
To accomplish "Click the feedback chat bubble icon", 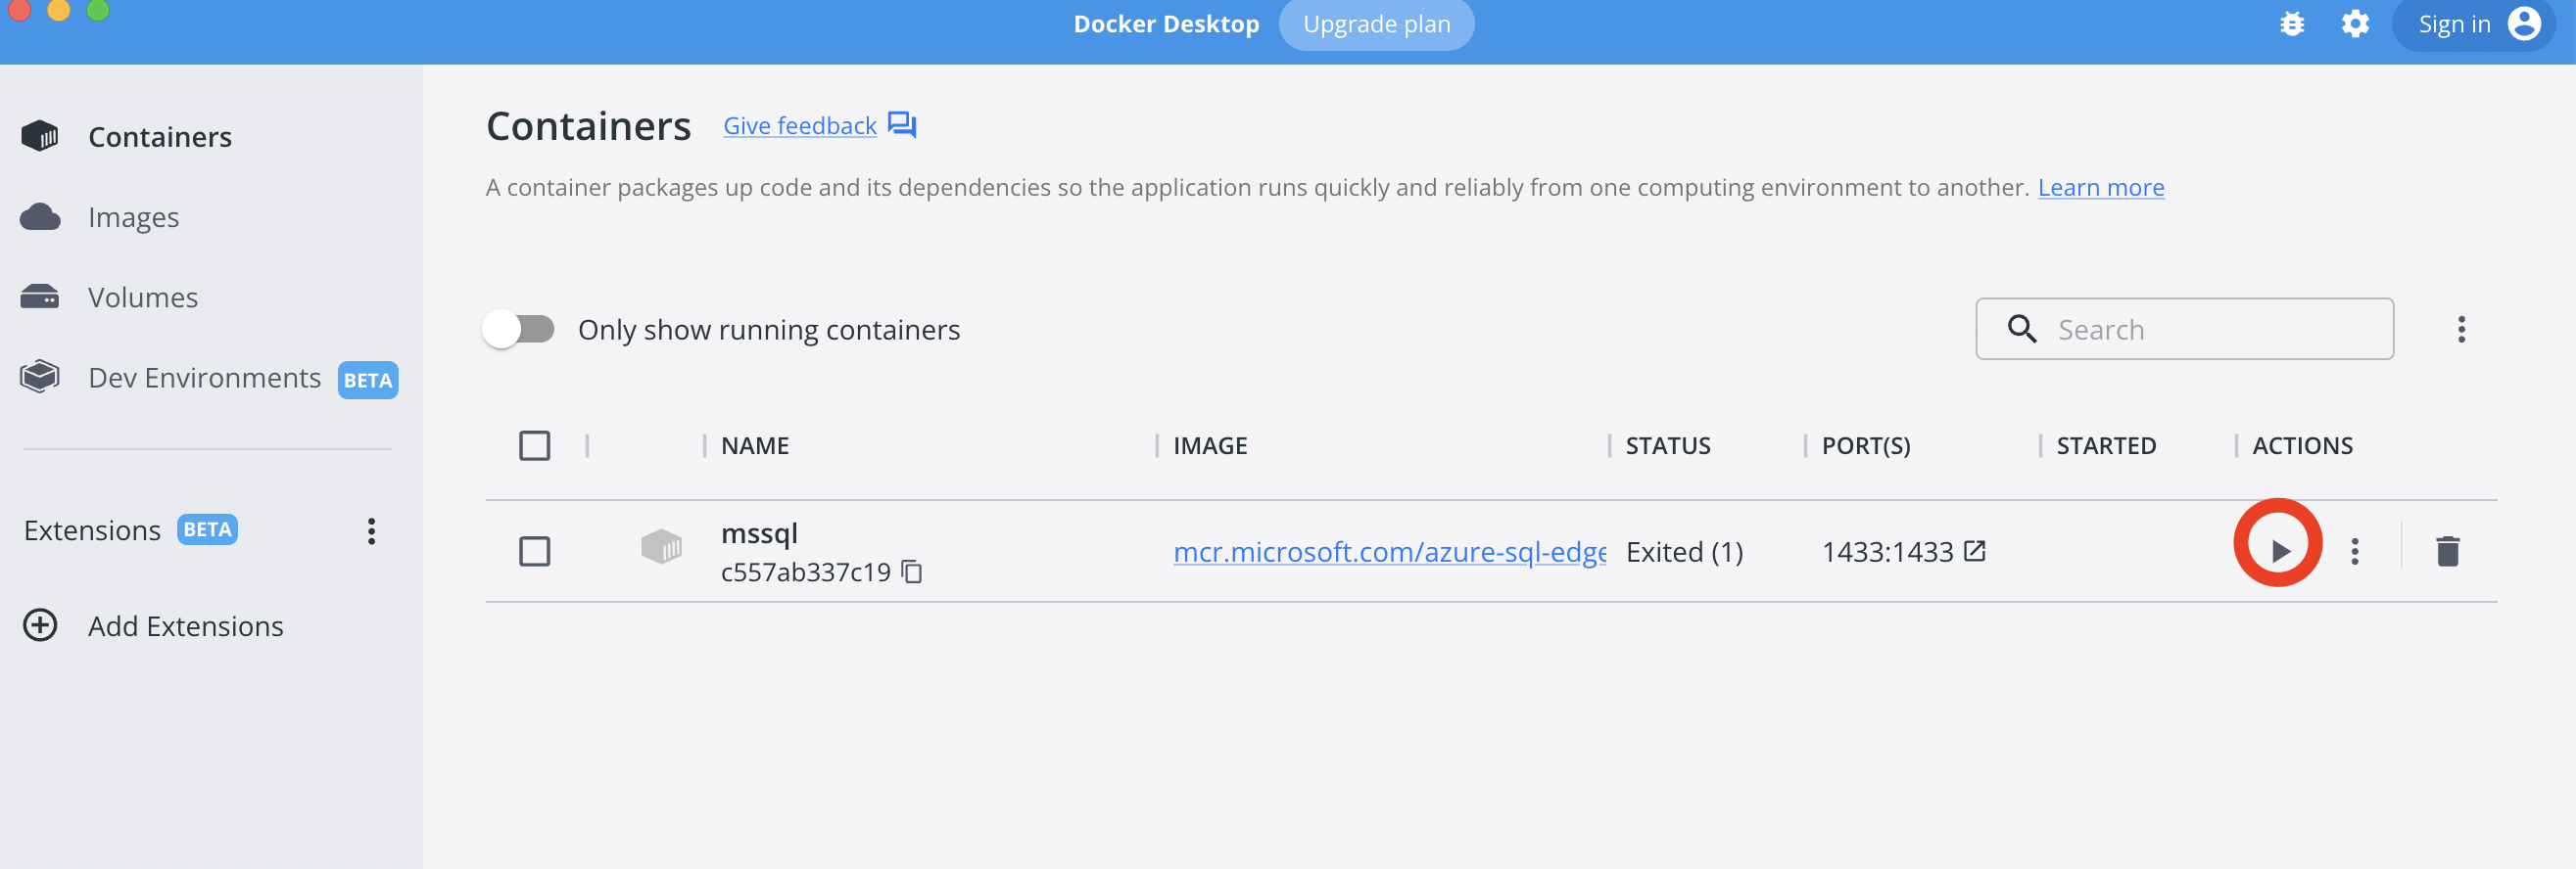I will coord(902,125).
